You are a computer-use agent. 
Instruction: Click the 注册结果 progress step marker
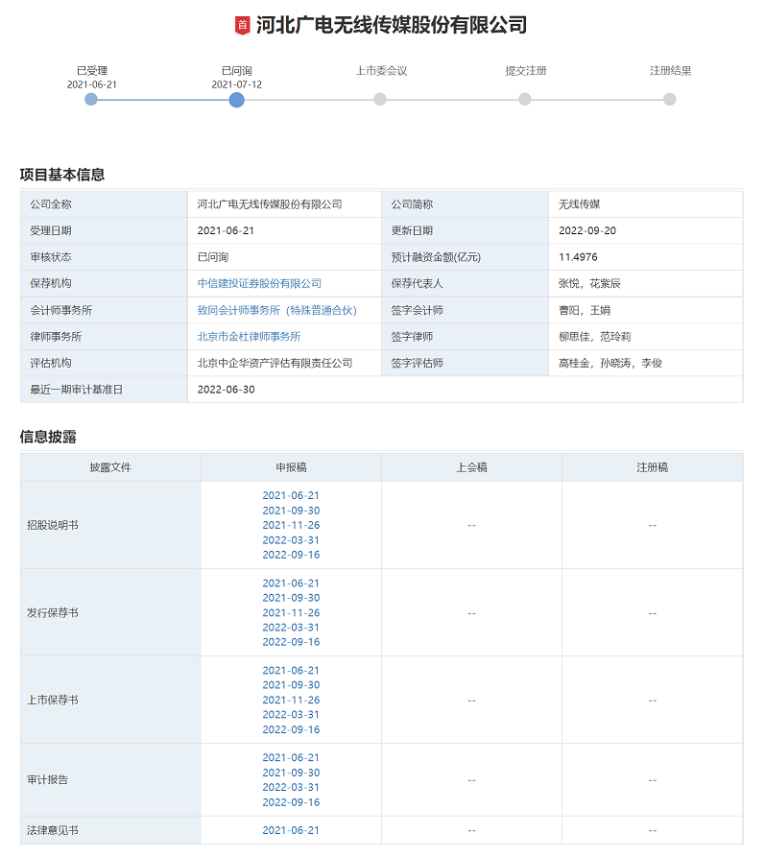tap(669, 100)
